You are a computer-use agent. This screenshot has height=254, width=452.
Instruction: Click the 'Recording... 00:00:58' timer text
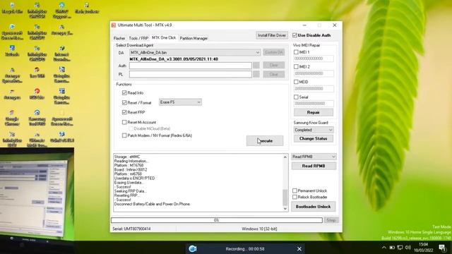(245, 249)
